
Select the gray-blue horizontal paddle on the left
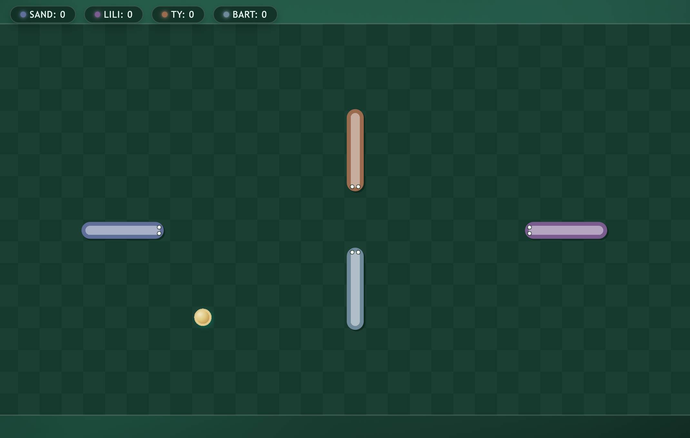[x=123, y=230]
